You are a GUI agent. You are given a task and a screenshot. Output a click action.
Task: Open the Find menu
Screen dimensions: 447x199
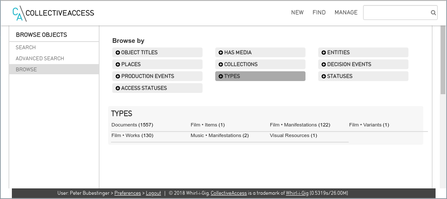point(319,13)
